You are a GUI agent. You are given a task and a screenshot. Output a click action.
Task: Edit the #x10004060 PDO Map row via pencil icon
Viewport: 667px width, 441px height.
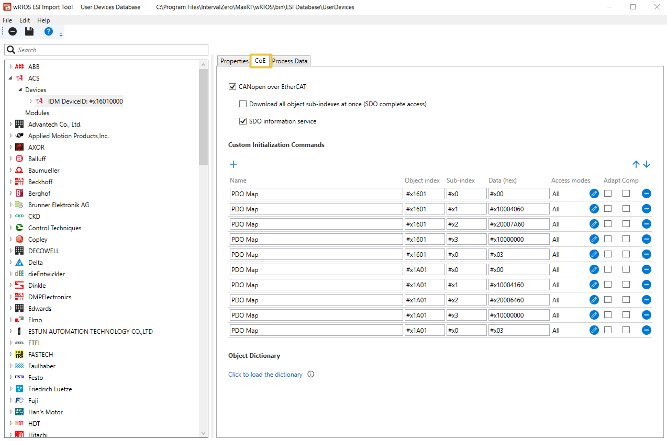tap(594, 209)
